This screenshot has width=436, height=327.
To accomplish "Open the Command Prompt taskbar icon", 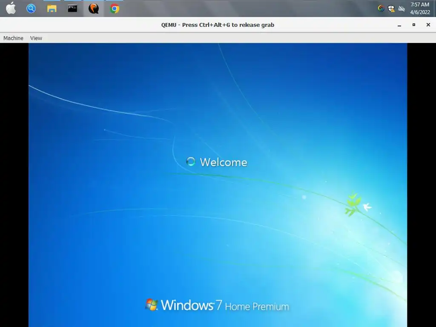I will [x=72, y=9].
